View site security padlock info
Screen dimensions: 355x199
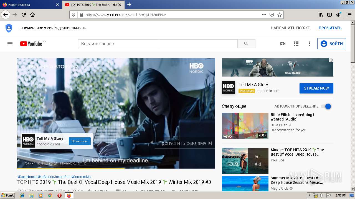click(x=81, y=15)
